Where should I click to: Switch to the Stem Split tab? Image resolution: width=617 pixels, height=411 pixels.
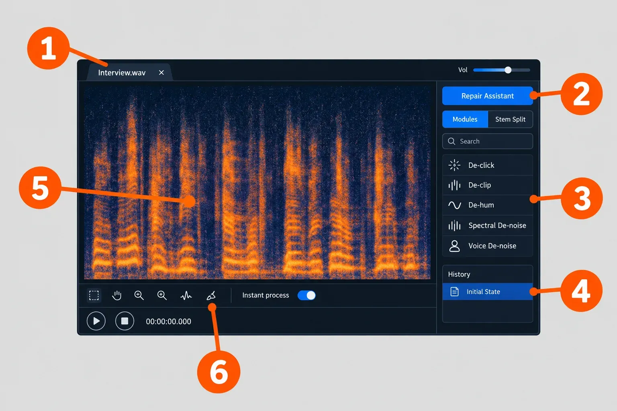pos(510,119)
